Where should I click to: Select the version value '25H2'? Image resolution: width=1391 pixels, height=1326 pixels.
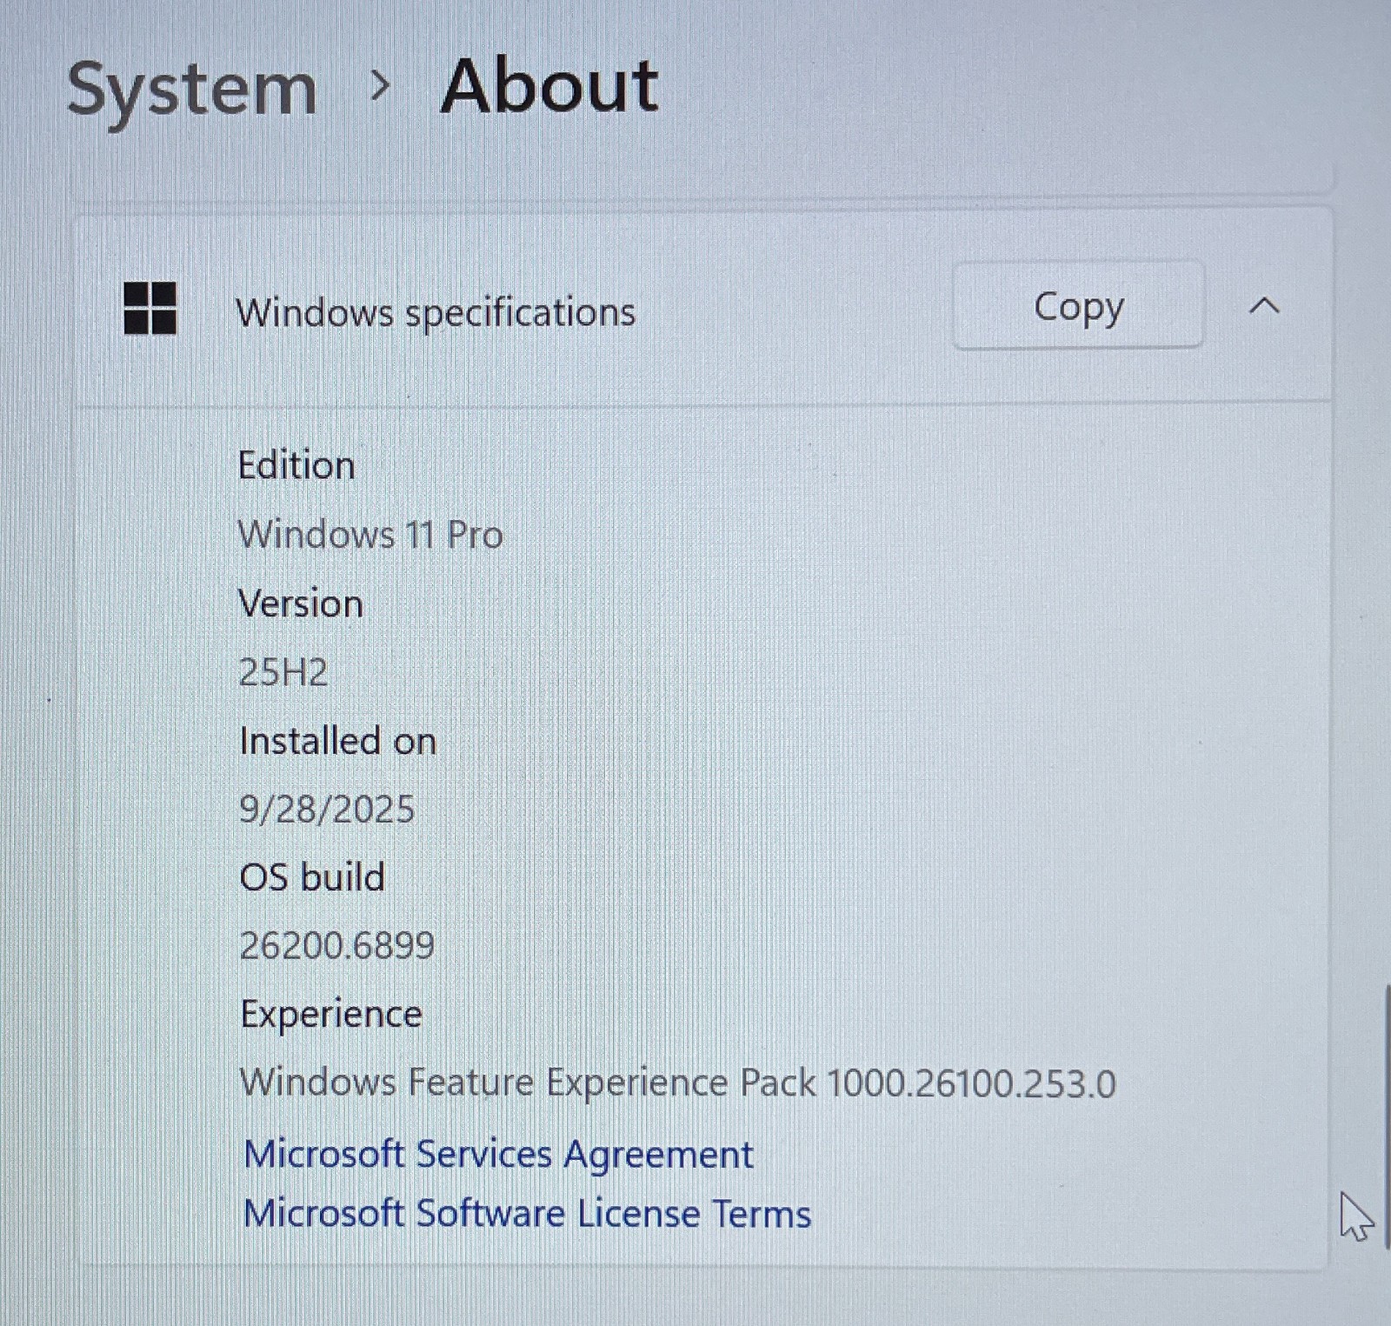click(283, 672)
